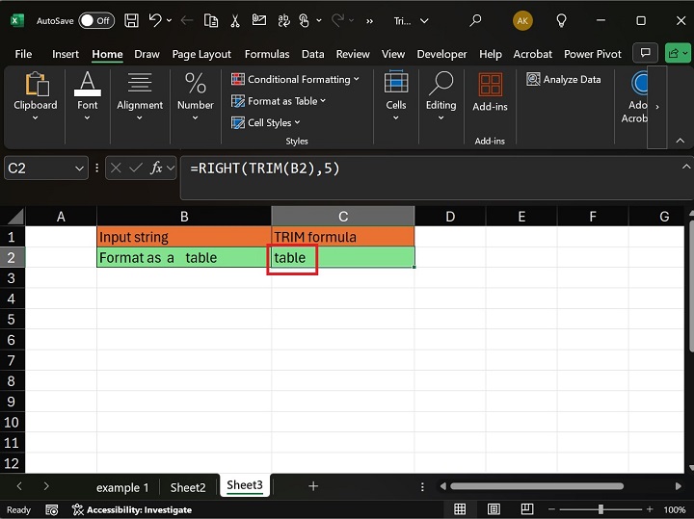Click the Save icon in title bar
Screen dimensions: 694x519
tap(131, 20)
